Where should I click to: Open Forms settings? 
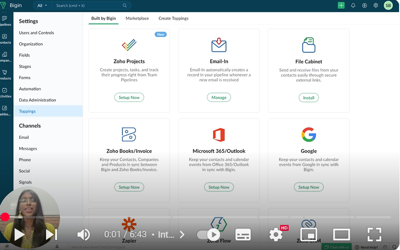tap(25, 77)
